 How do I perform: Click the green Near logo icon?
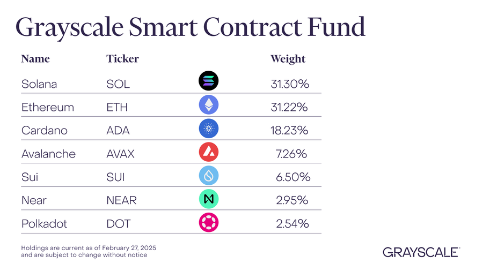click(x=209, y=199)
